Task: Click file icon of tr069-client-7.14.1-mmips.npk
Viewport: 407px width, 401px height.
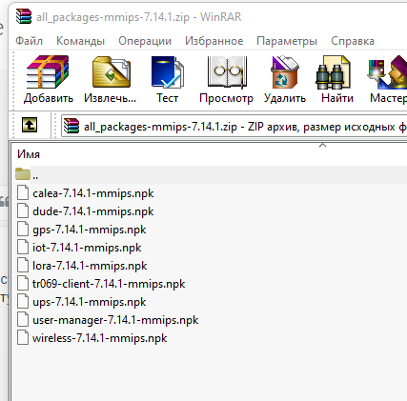Action: [23, 283]
